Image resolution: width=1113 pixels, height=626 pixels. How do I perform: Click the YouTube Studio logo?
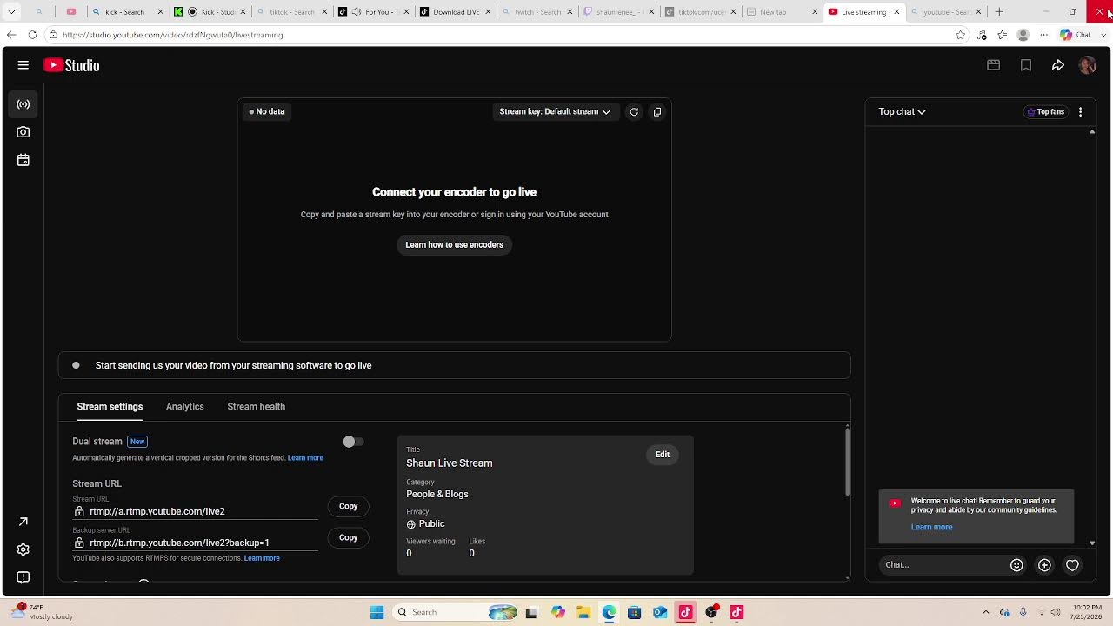click(x=71, y=65)
